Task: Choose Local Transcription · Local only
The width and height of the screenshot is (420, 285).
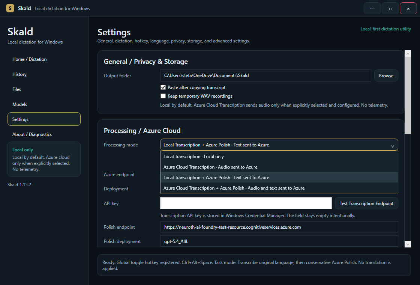Action: pos(279,157)
